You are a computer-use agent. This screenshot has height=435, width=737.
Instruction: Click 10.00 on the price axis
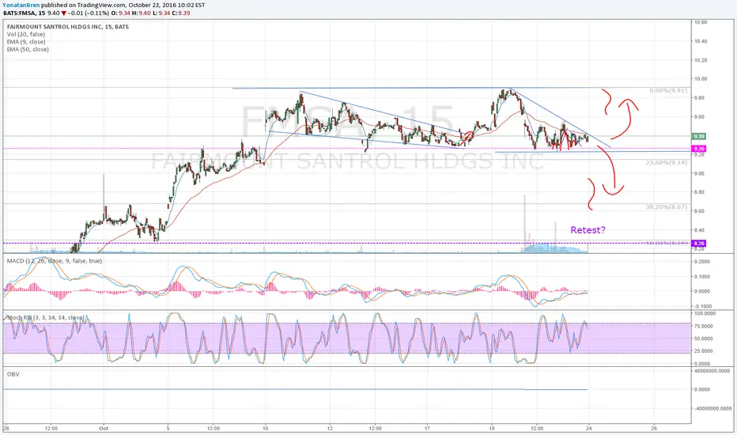pyautogui.click(x=701, y=79)
